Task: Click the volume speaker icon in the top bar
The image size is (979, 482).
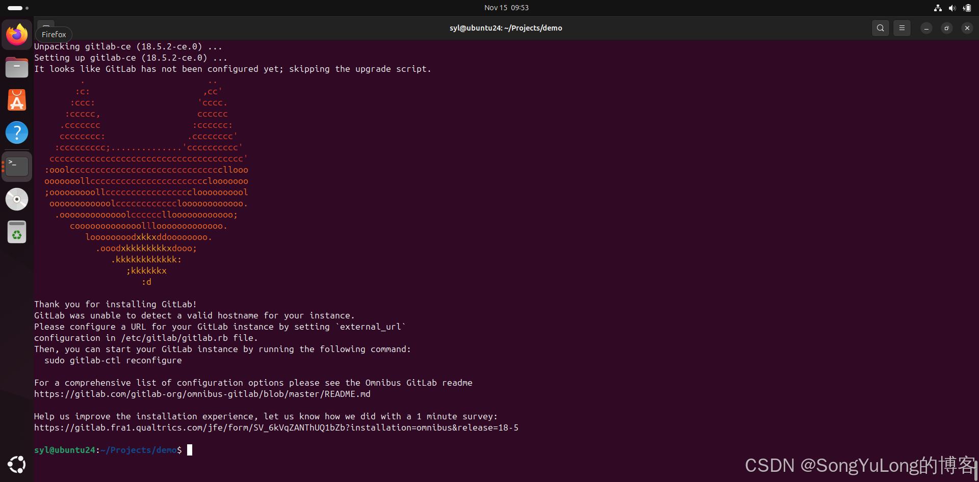Action: pos(952,8)
